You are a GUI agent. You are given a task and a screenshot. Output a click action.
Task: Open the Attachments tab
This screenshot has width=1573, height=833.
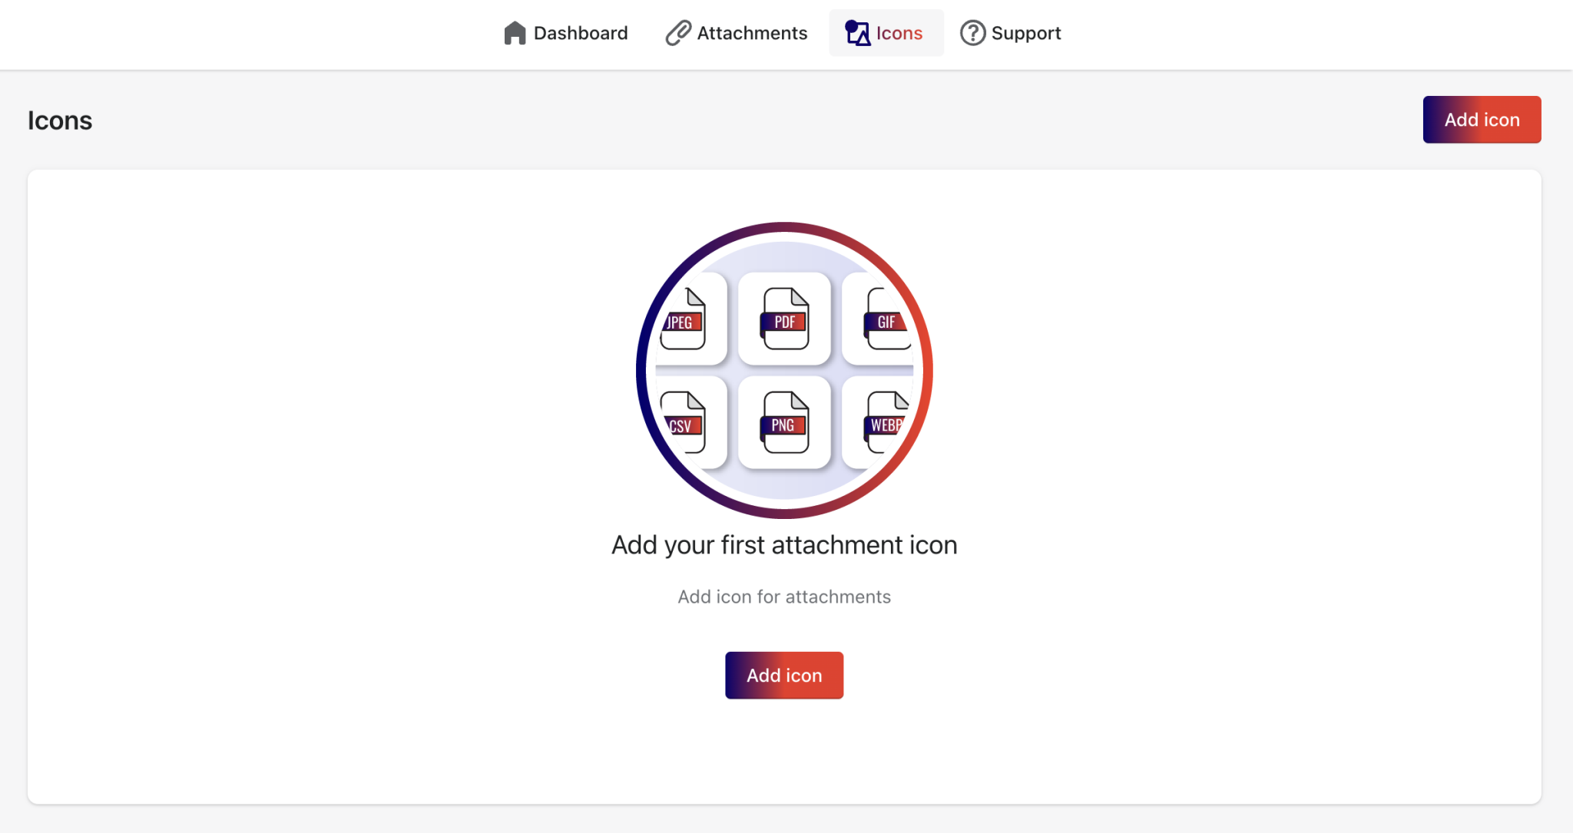pos(751,32)
